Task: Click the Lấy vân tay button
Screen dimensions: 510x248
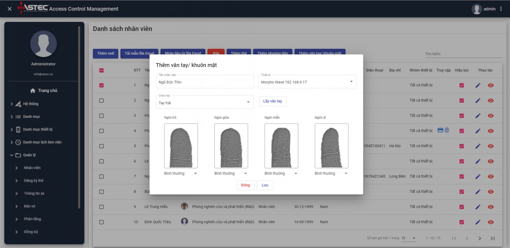Action: click(x=272, y=101)
